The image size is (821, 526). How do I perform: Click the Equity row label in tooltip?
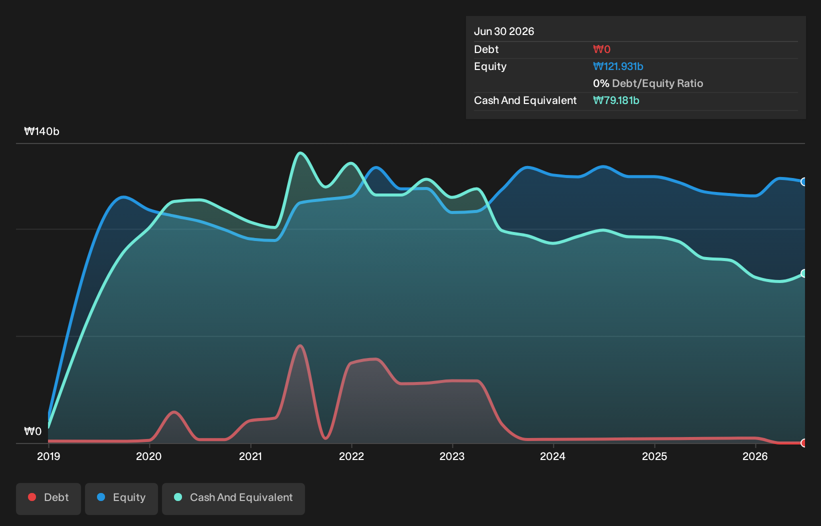click(x=490, y=66)
